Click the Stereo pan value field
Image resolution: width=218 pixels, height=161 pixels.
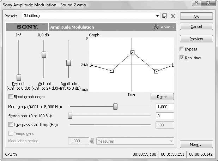click(x=164, y=116)
